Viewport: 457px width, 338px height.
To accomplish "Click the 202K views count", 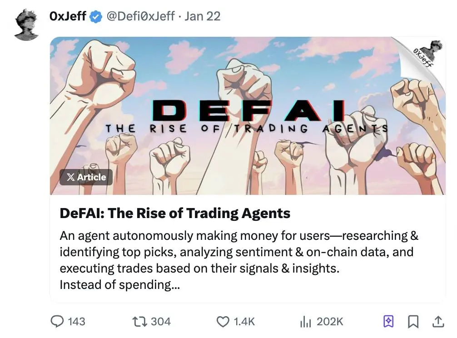I will click(x=330, y=322).
